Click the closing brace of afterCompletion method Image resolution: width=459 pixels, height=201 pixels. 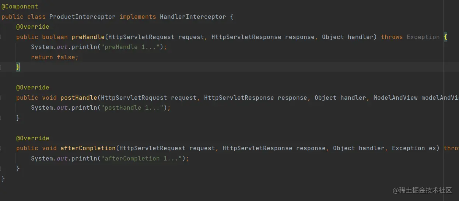tap(18, 168)
